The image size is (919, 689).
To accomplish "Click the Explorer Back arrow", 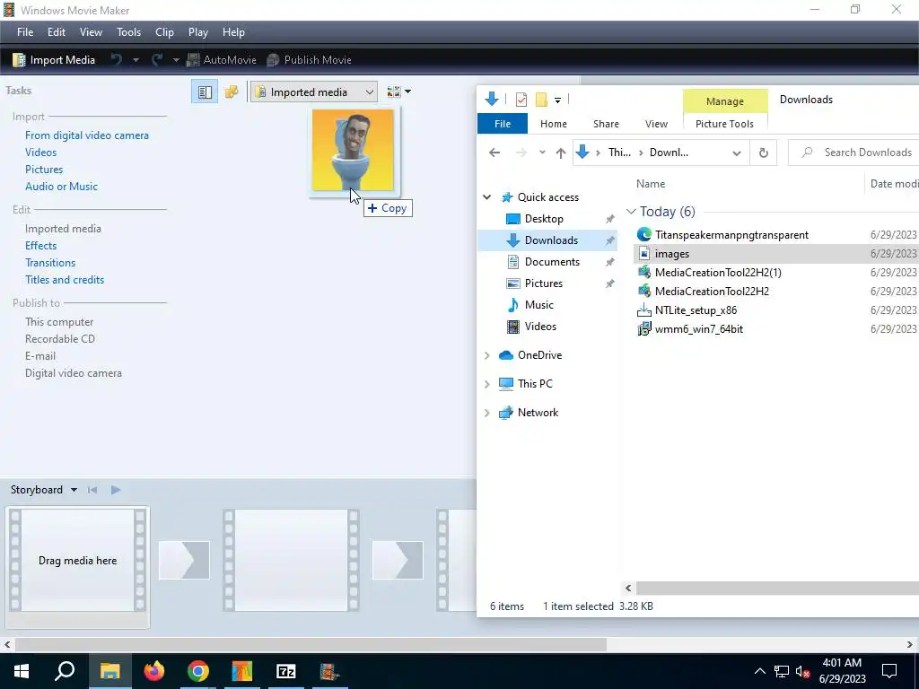I will 495,153.
